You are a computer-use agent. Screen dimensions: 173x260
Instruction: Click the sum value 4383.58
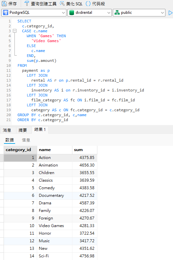85,188
